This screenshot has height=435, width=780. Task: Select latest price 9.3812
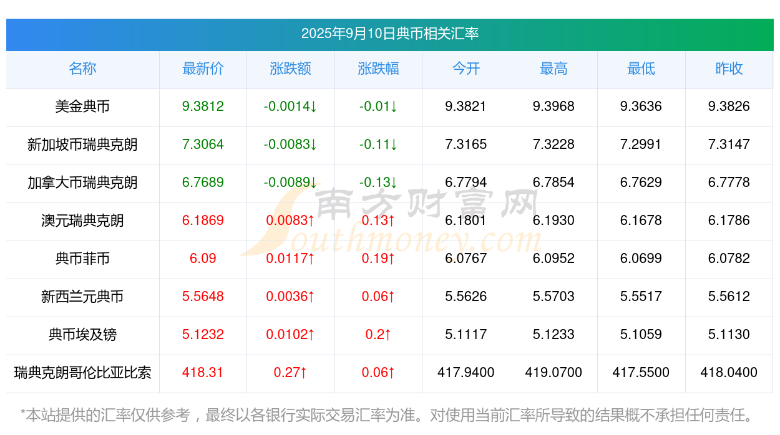click(203, 107)
